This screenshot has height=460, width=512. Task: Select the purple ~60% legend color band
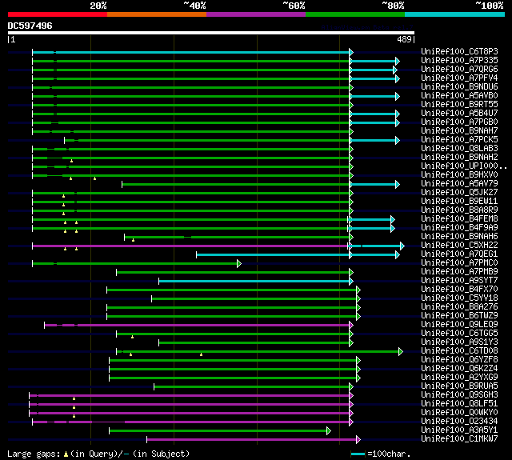click(255, 14)
